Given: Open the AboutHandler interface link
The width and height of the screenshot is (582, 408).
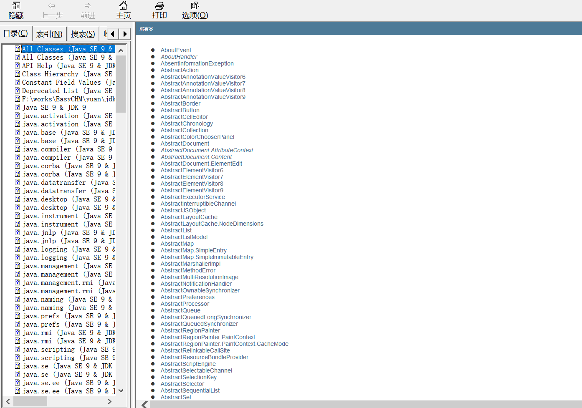Looking at the screenshot, I should pos(179,57).
